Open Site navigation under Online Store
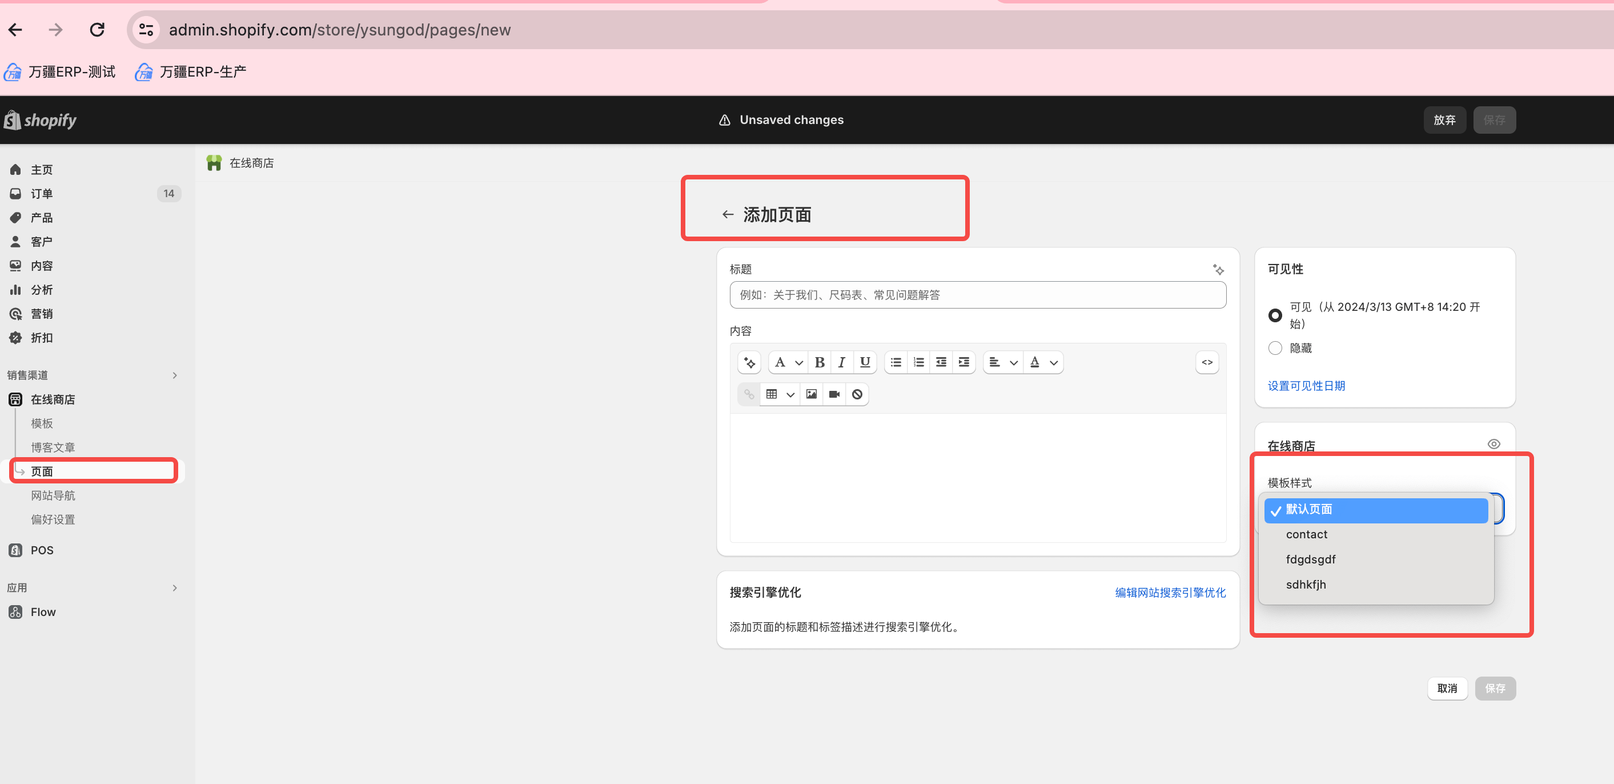This screenshot has width=1614, height=784. click(x=53, y=496)
